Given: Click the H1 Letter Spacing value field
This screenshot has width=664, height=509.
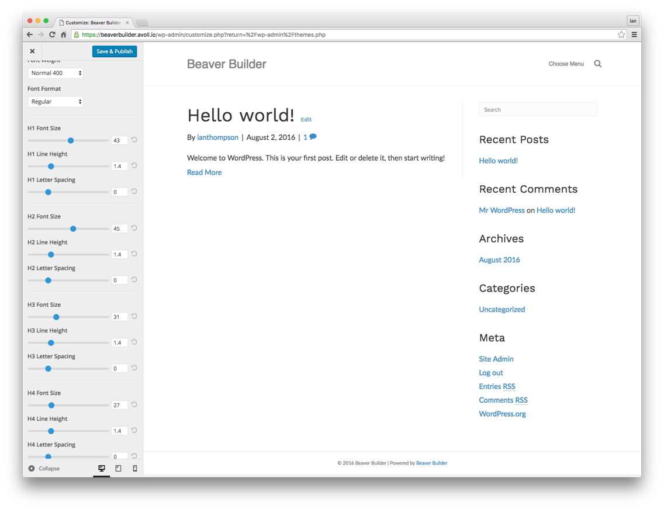Looking at the screenshot, I should tap(119, 192).
